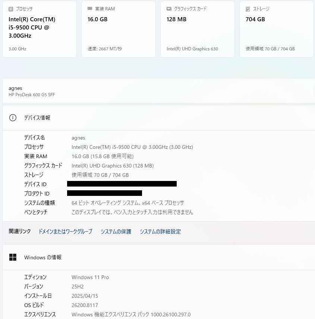
Task: Click the エディション value 'Windows 11 Pro'
Action: tap(90, 277)
